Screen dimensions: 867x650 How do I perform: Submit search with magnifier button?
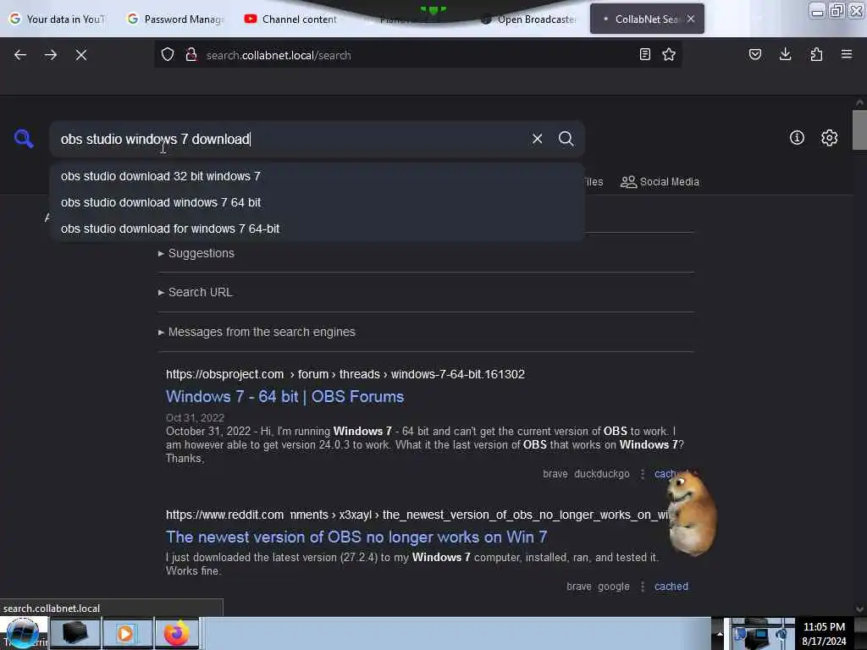tap(566, 139)
